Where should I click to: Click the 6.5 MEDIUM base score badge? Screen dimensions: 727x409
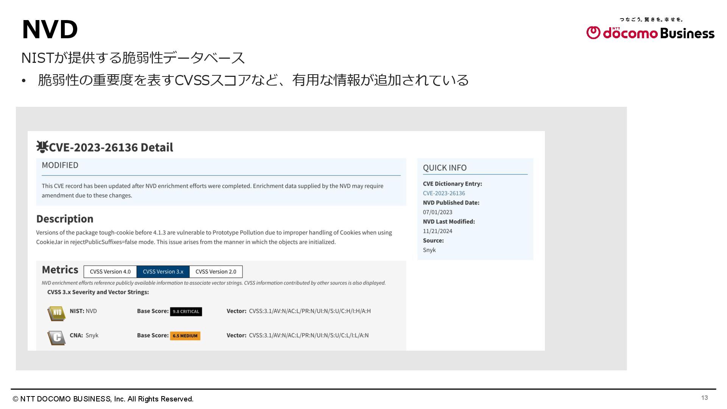coord(185,336)
